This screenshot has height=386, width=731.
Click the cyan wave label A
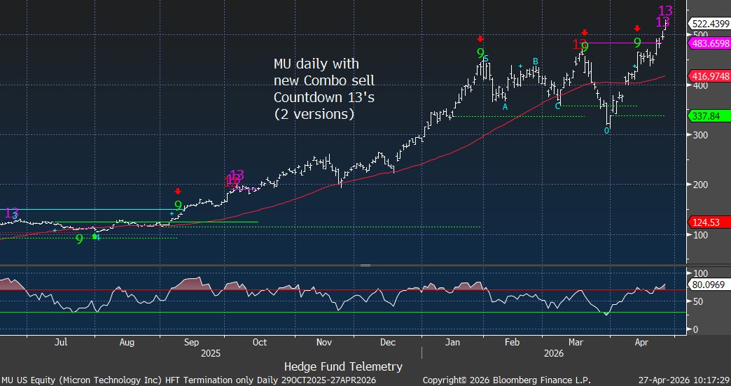tap(505, 107)
